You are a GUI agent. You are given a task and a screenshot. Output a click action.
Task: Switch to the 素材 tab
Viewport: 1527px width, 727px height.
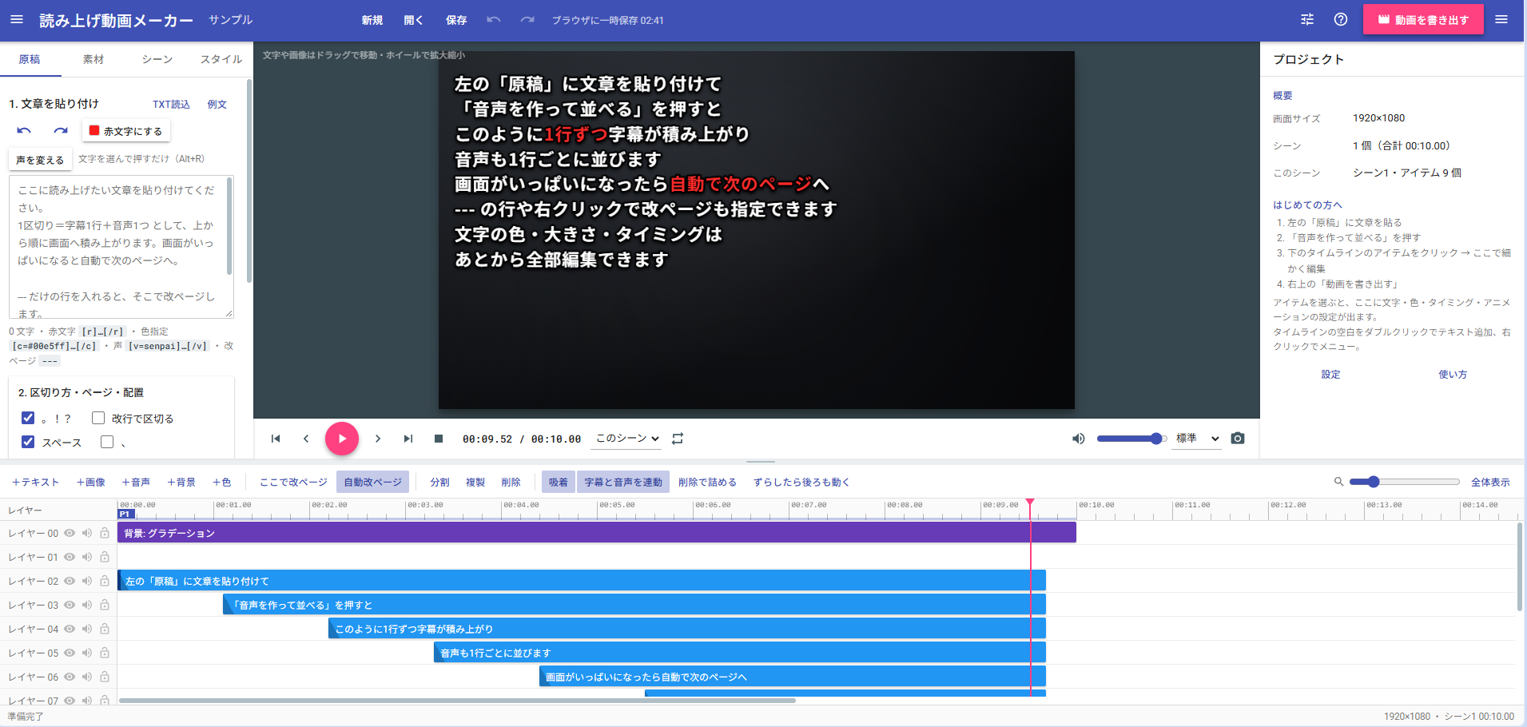click(93, 59)
